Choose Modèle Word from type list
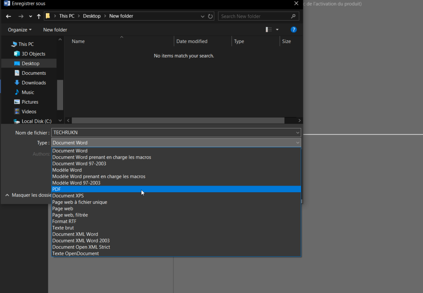423x293 pixels. coord(176,170)
